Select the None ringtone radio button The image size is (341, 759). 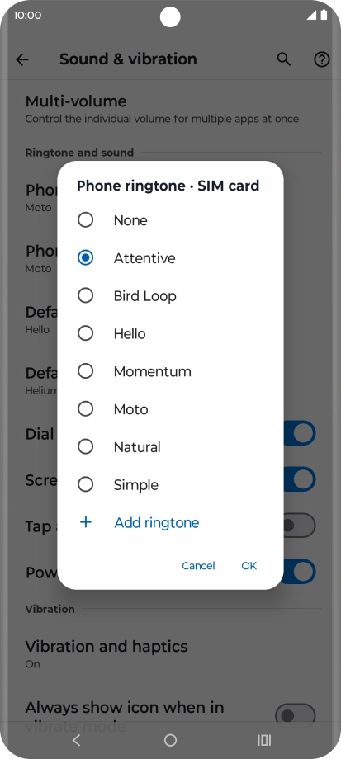86,219
